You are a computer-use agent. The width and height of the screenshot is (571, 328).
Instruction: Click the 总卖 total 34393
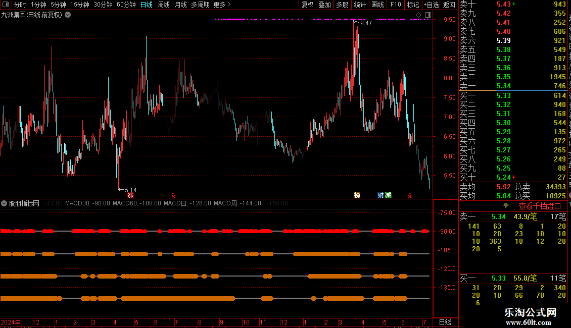556,187
